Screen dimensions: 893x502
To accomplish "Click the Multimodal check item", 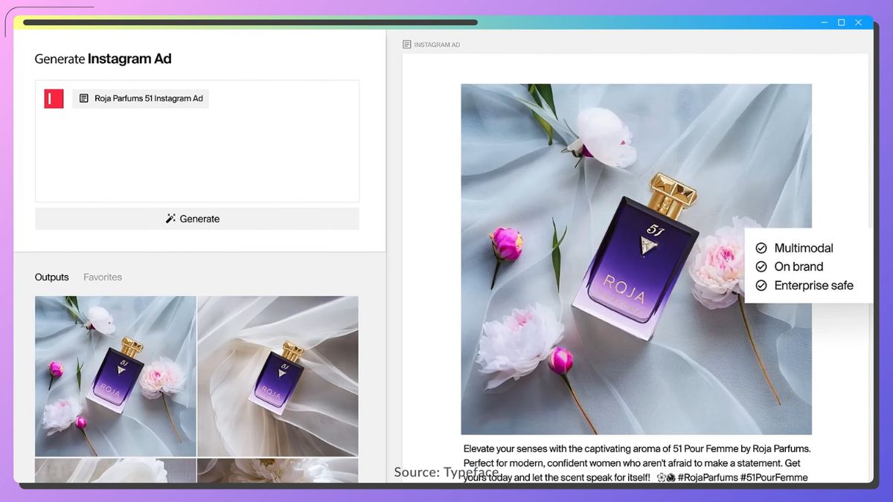I will point(795,248).
